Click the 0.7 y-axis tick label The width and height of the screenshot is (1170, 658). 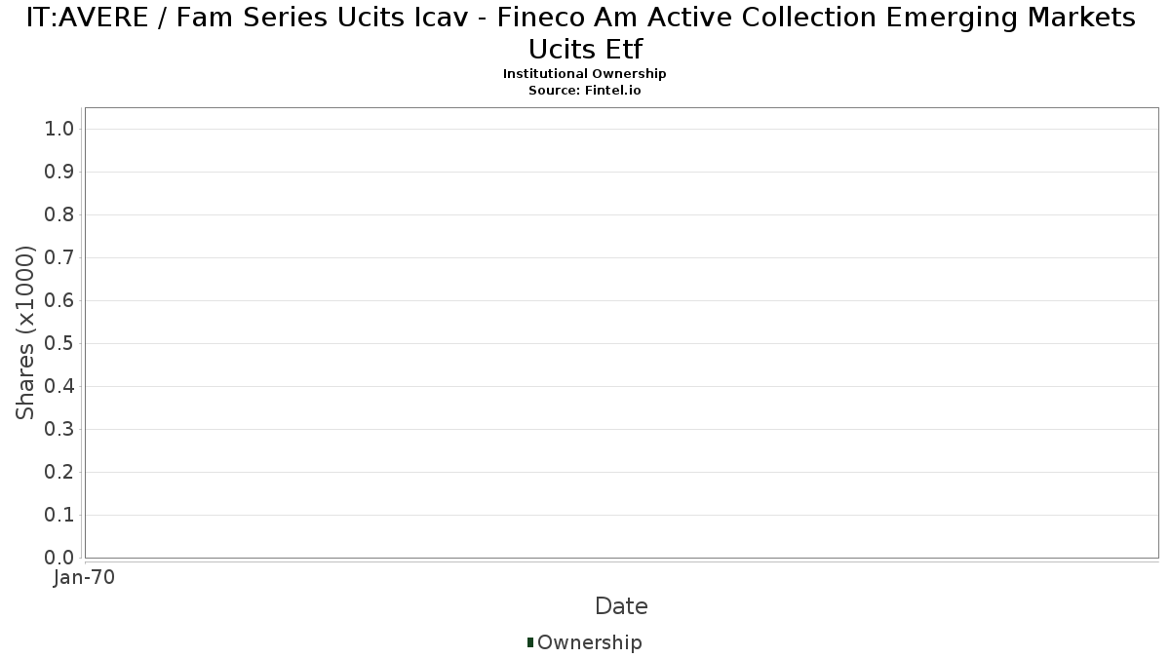click(x=59, y=258)
